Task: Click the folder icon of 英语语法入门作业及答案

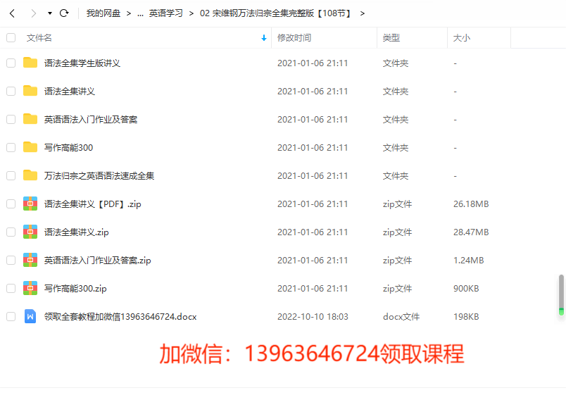Action: click(30, 119)
